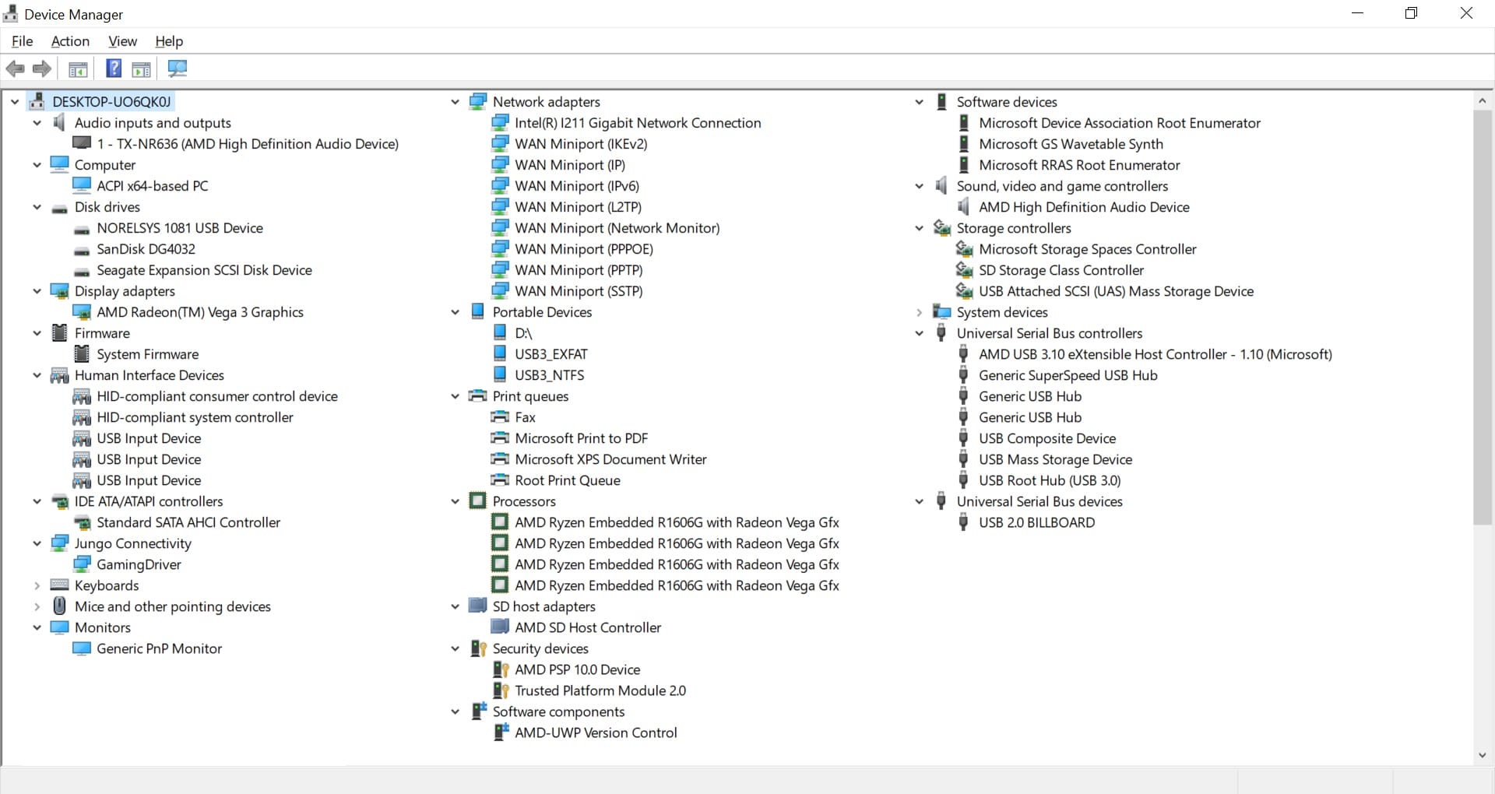This screenshot has width=1495, height=794.
Task: Collapse Universal Serial Bus controllers category
Action: click(x=919, y=333)
